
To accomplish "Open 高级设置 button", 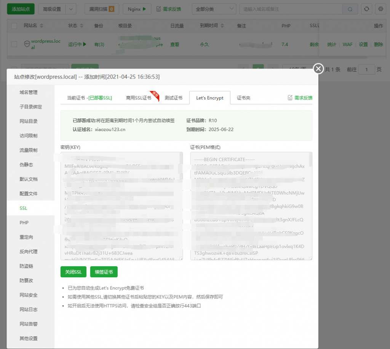I will point(52,9).
